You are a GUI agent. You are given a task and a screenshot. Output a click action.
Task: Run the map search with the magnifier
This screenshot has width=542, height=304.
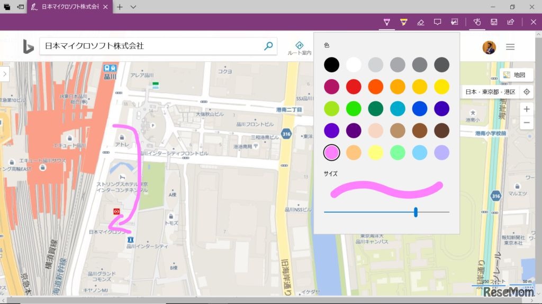pos(269,46)
